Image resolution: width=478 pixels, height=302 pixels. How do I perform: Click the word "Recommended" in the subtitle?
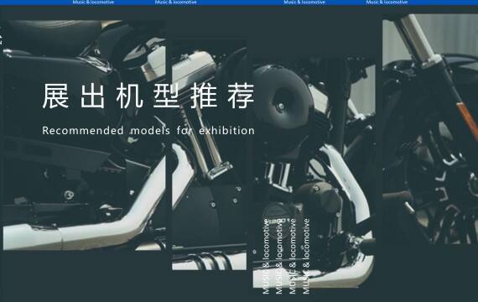83,131
